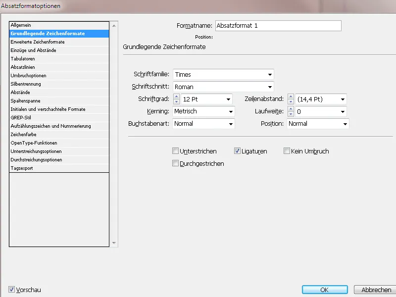The height and width of the screenshot is (297, 396).
Task: Decrease Zeilenabstand with down arrow
Action: coord(291,102)
